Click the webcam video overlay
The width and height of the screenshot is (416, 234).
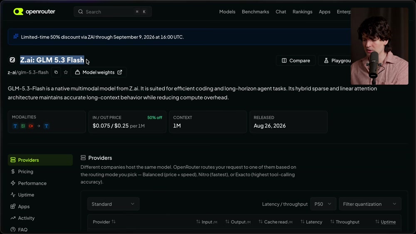[x=379, y=46]
